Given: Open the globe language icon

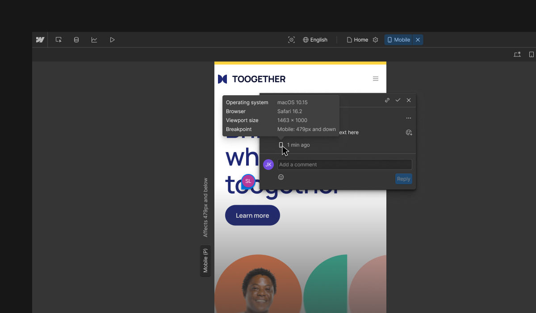Looking at the screenshot, I should (x=306, y=39).
